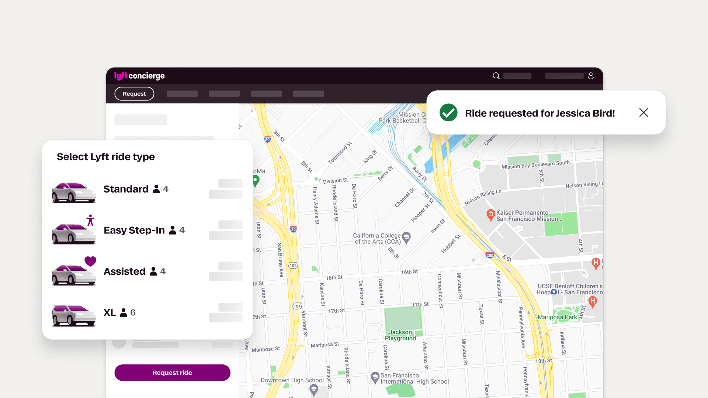Click the Kaiser Permanente hospital map pin
The height and width of the screenshot is (398, 708).
coord(490,214)
